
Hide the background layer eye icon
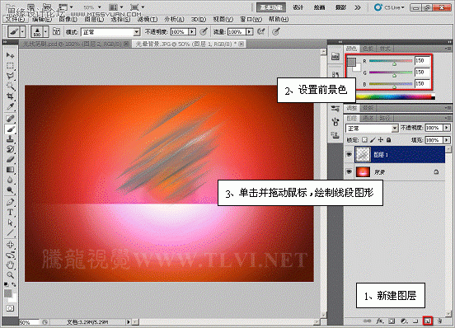[x=349, y=172]
